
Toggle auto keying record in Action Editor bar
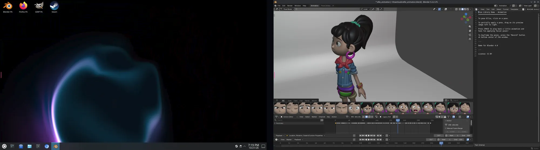(354, 135)
